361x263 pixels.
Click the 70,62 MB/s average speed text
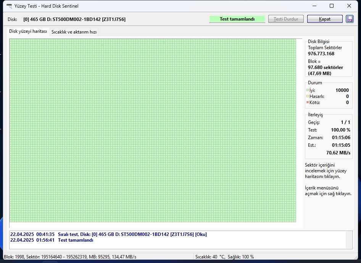(338, 152)
